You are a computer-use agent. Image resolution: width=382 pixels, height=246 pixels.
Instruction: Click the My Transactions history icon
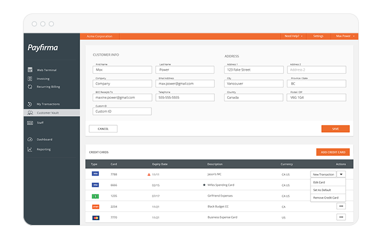click(x=30, y=104)
